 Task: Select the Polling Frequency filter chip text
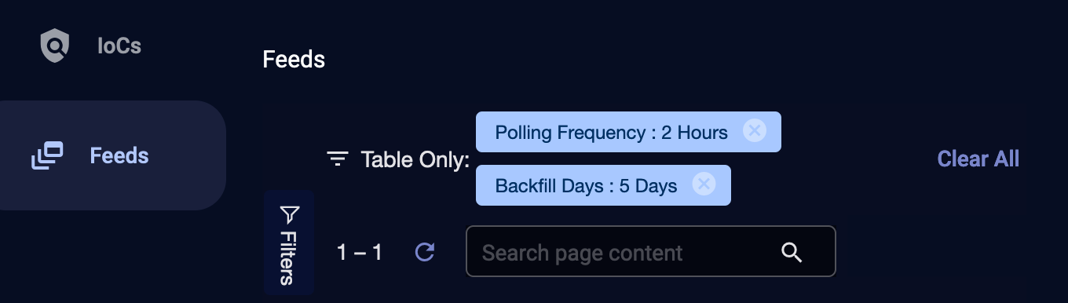(611, 132)
